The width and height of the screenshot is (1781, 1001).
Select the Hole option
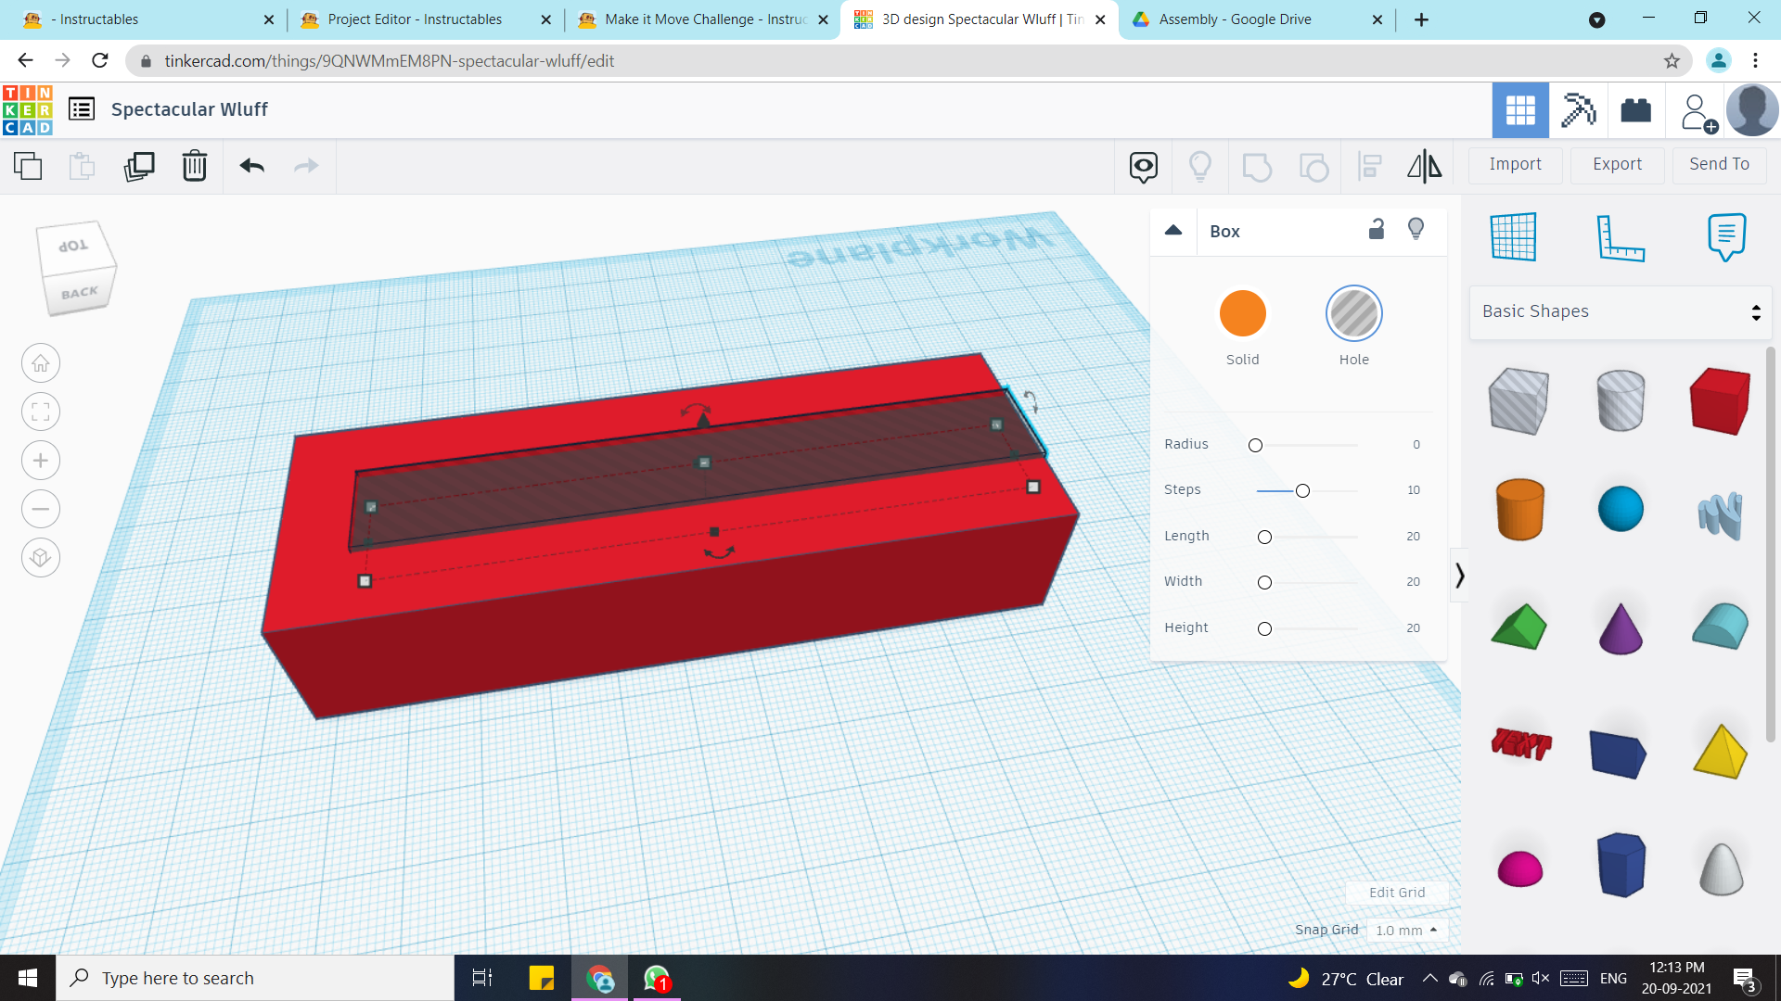tap(1353, 314)
